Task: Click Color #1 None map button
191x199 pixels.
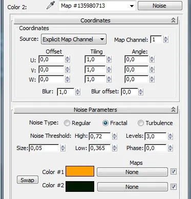Action: click(x=132, y=172)
